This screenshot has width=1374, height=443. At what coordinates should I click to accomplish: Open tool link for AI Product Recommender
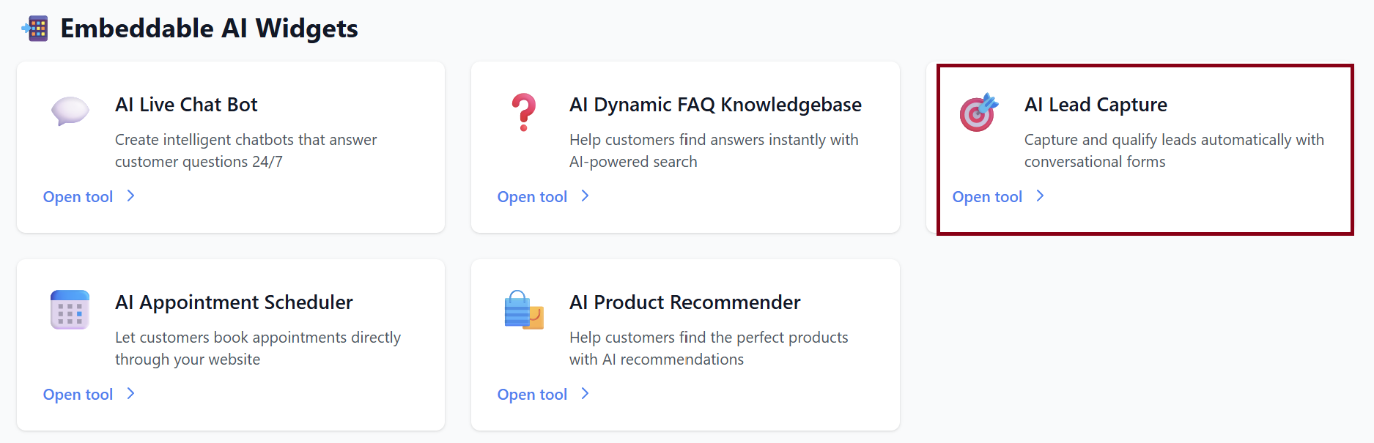532,395
